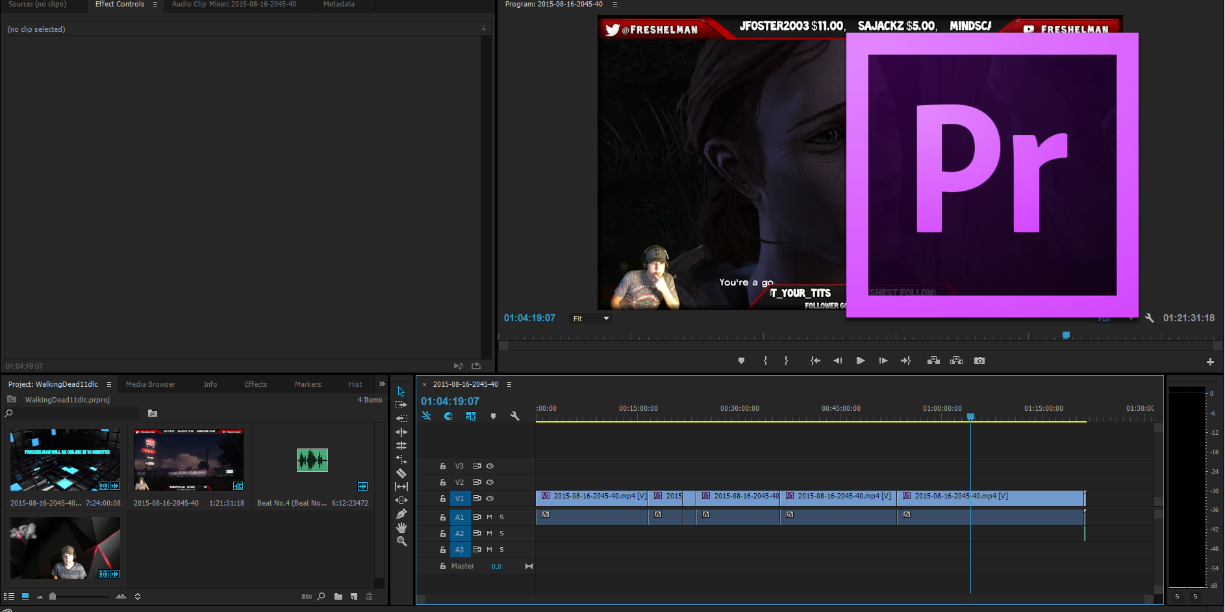
Task: Play the sequence in Program monitor
Action: 861,361
